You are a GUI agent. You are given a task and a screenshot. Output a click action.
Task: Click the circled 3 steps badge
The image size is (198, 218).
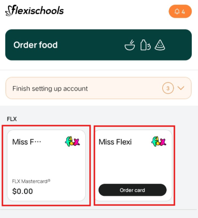coord(168,88)
